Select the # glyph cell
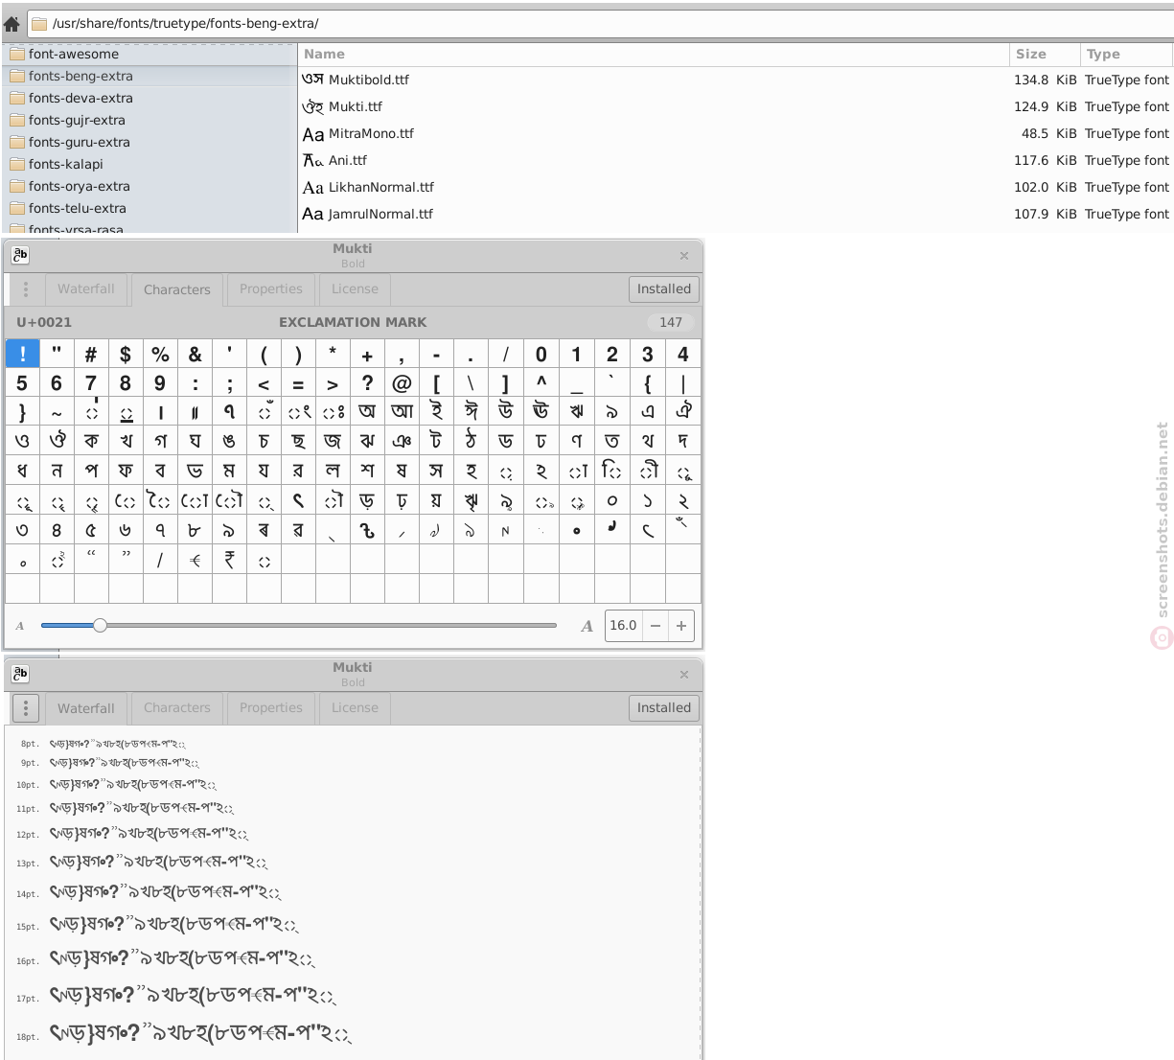The height and width of the screenshot is (1060, 1174). pyautogui.click(x=91, y=354)
